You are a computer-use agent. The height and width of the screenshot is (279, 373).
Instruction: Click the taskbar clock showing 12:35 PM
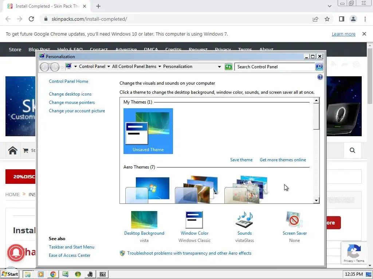point(354,274)
